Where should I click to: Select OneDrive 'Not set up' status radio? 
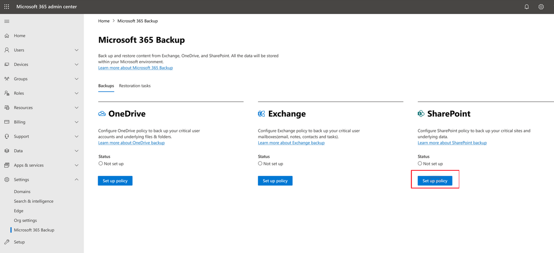tap(101, 164)
